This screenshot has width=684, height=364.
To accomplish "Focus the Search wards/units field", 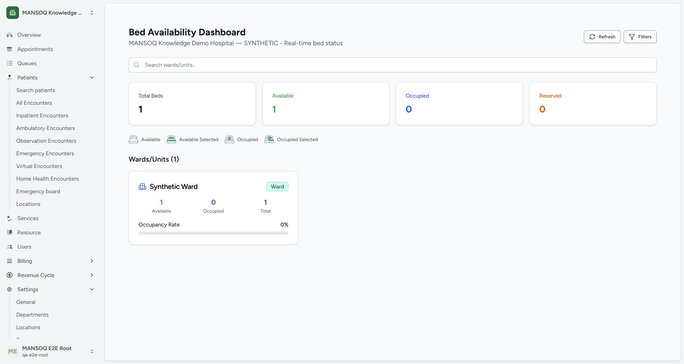I will 393,65.
